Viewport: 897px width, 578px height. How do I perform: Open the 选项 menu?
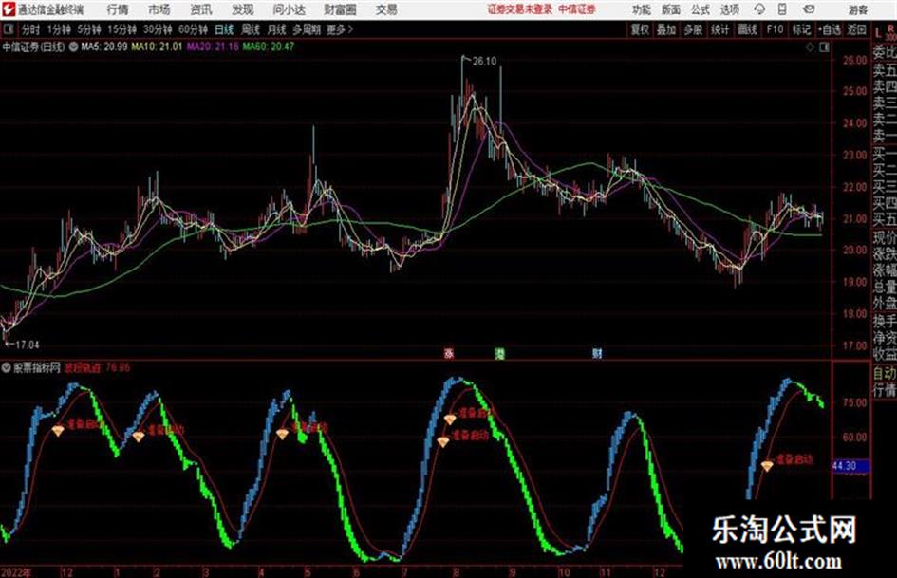coord(729,9)
